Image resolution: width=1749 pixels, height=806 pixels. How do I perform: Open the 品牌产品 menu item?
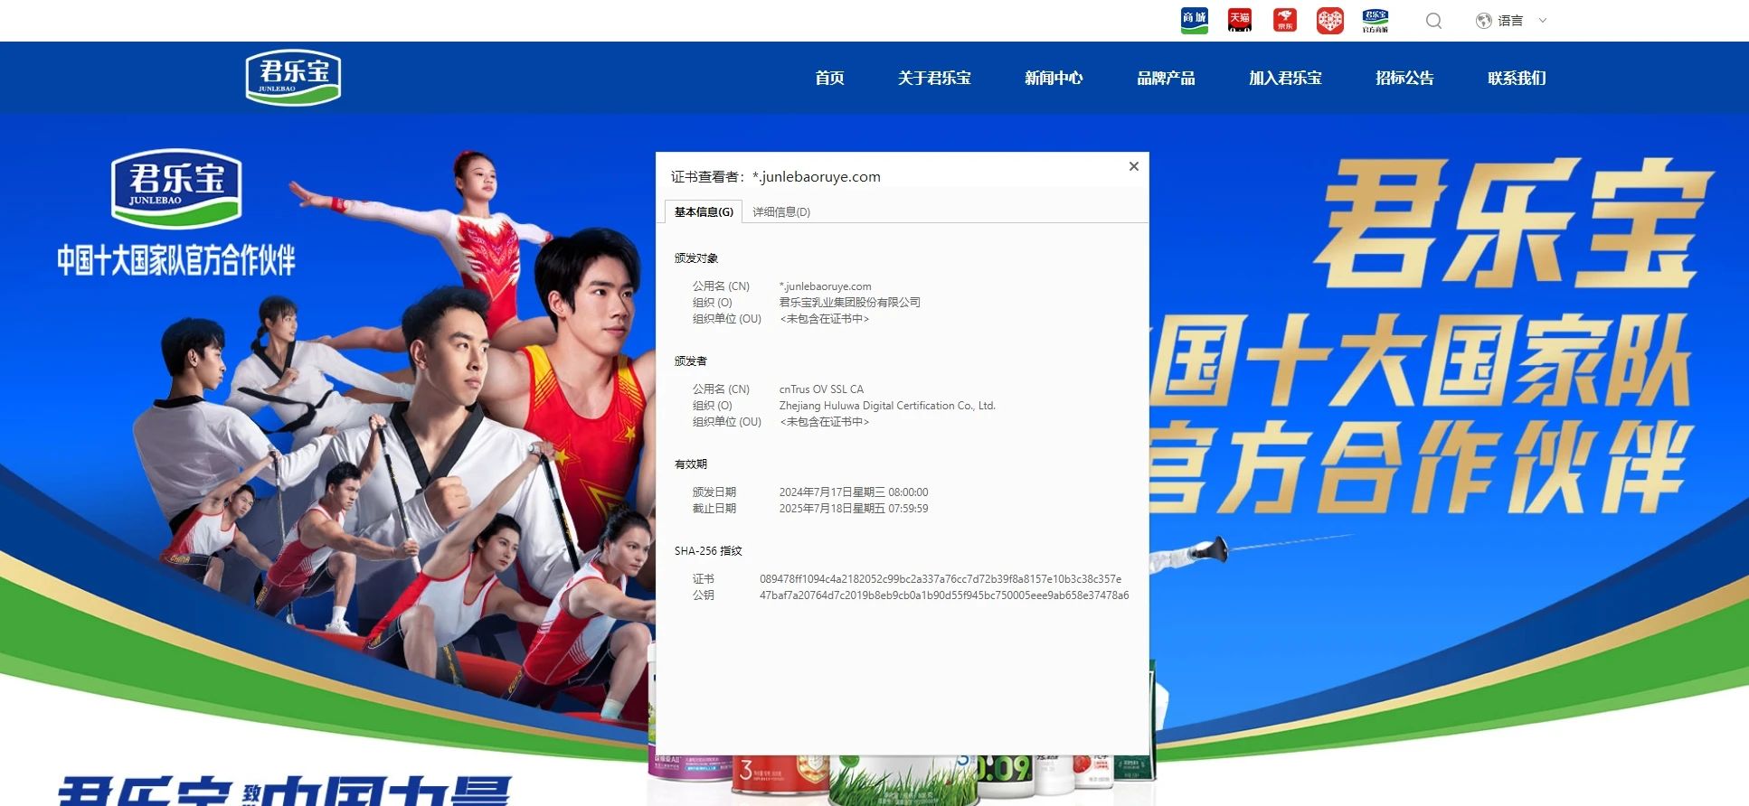(1166, 78)
